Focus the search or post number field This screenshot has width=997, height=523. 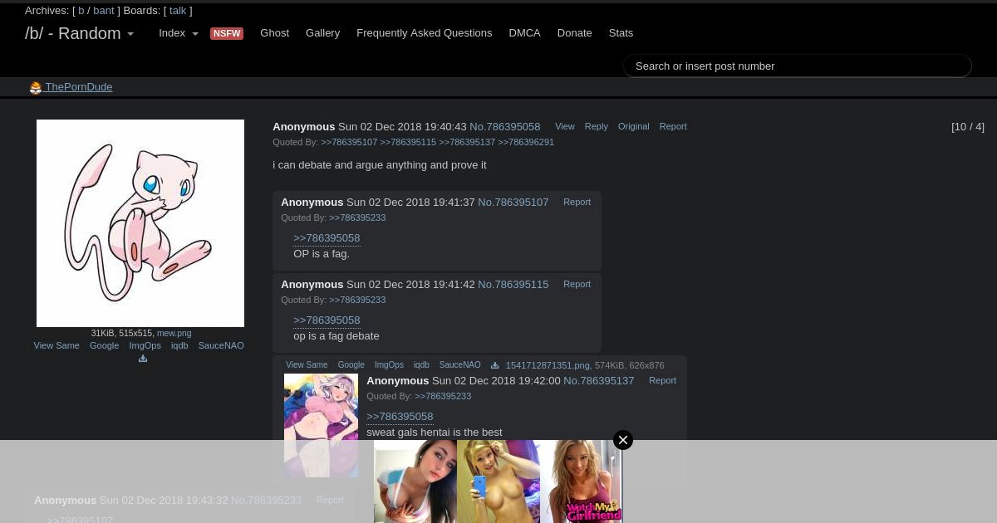tap(798, 66)
